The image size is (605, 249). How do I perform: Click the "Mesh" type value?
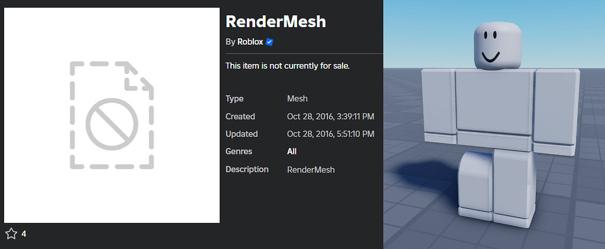(297, 99)
